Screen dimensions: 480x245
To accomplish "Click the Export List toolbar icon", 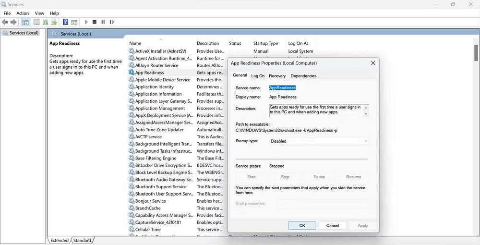I will (x=54, y=22).
